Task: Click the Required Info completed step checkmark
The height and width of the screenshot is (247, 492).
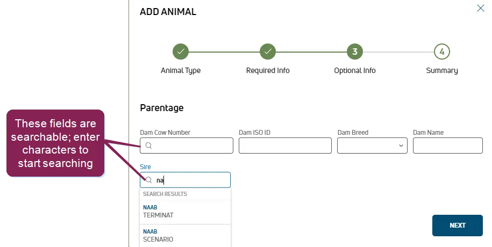Action: tap(268, 52)
